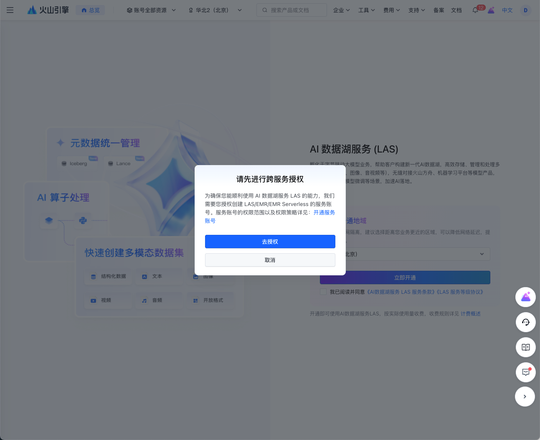540x440 pixels.
Task: Contact customer service via headset icon
Action: [525, 322]
